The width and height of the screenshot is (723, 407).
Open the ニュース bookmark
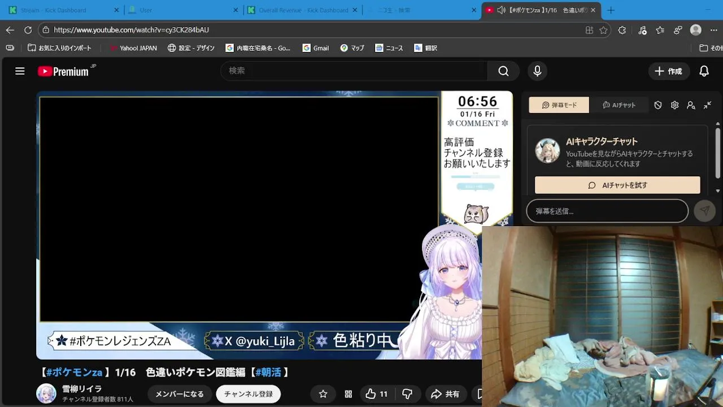click(x=389, y=48)
